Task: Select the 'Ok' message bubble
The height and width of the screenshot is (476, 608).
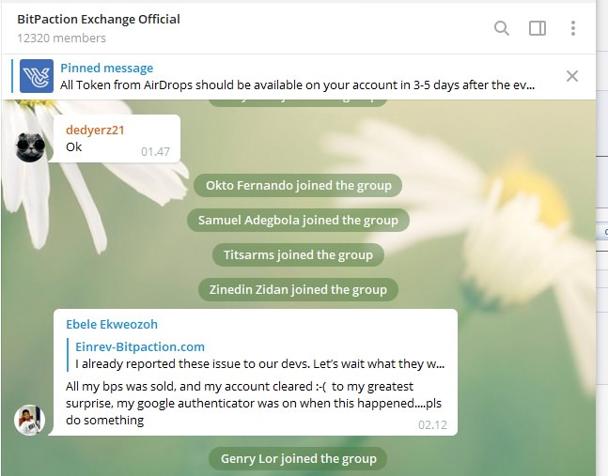Action: (117, 139)
